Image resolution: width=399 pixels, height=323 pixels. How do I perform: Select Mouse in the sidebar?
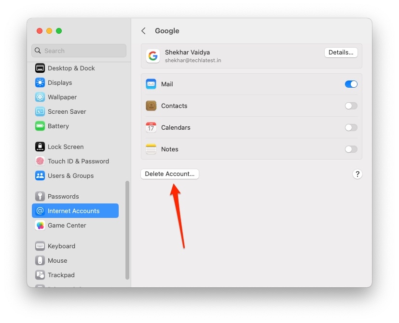(x=75, y=260)
